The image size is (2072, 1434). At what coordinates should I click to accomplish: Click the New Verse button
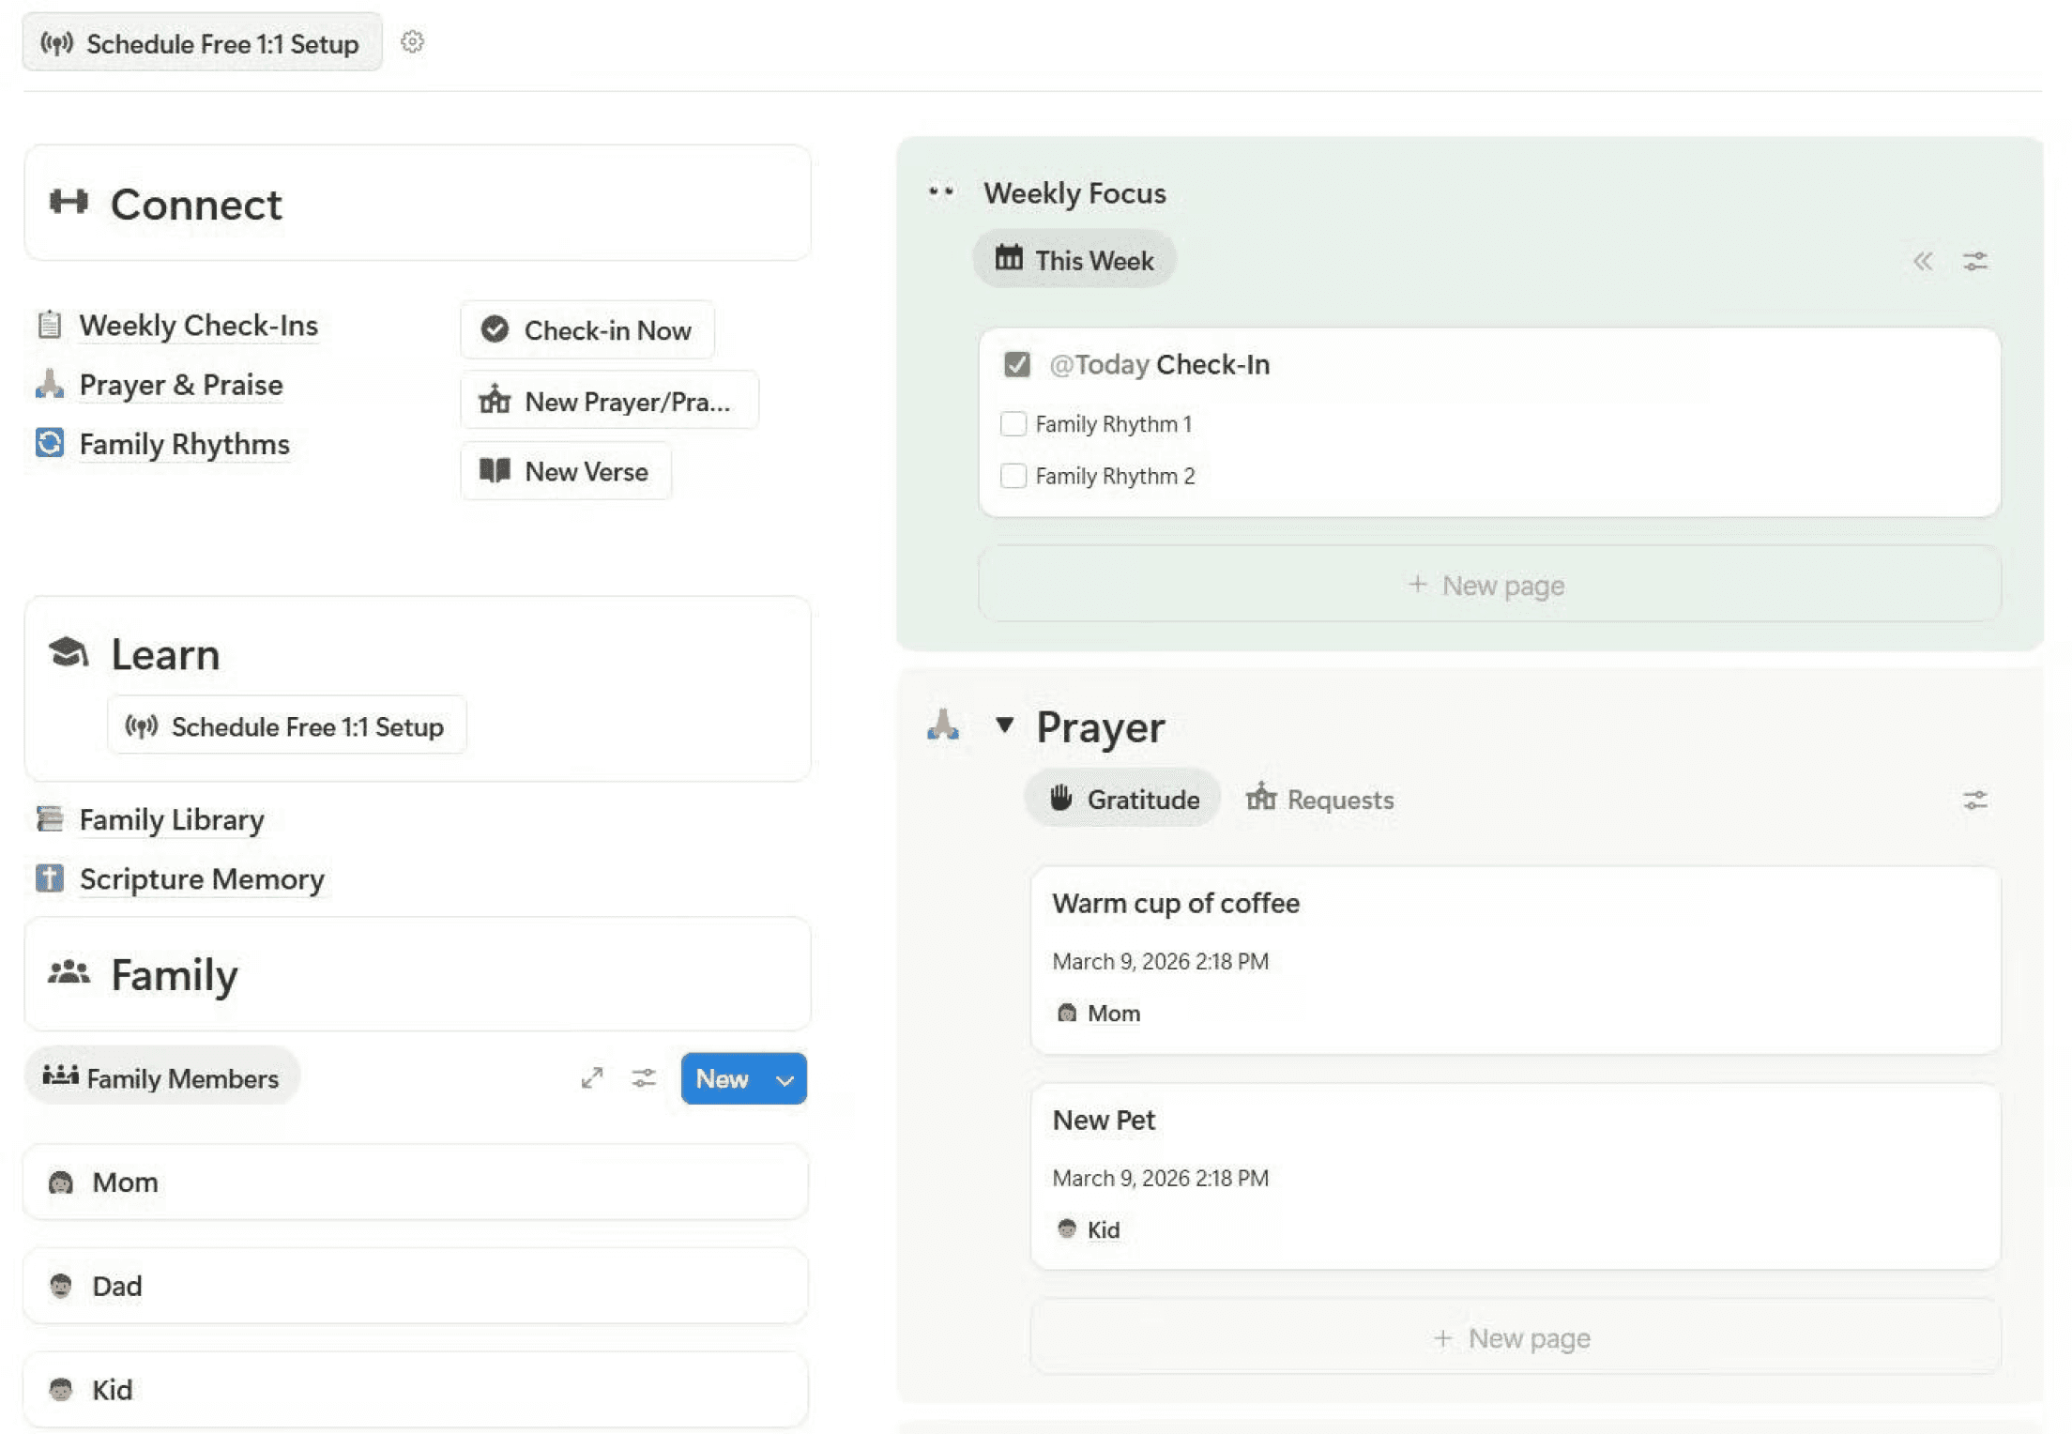[x=566, y=471]
